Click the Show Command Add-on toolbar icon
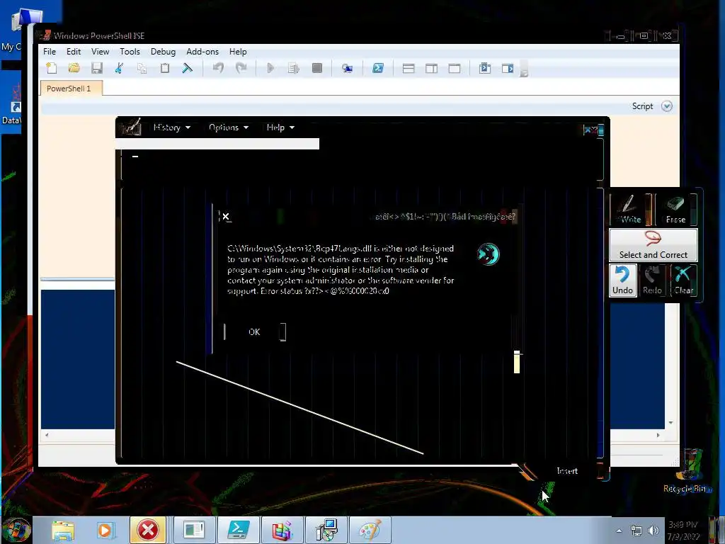Image resolution: width=725 pixels, height=544 pixels. (508, 69)
